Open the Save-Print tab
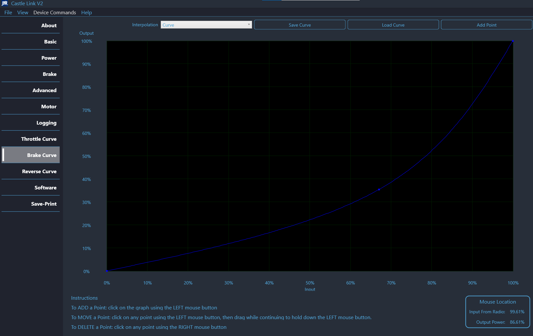Image resolution: width=533 pixels, height=336 pixels. pos(30,204)
